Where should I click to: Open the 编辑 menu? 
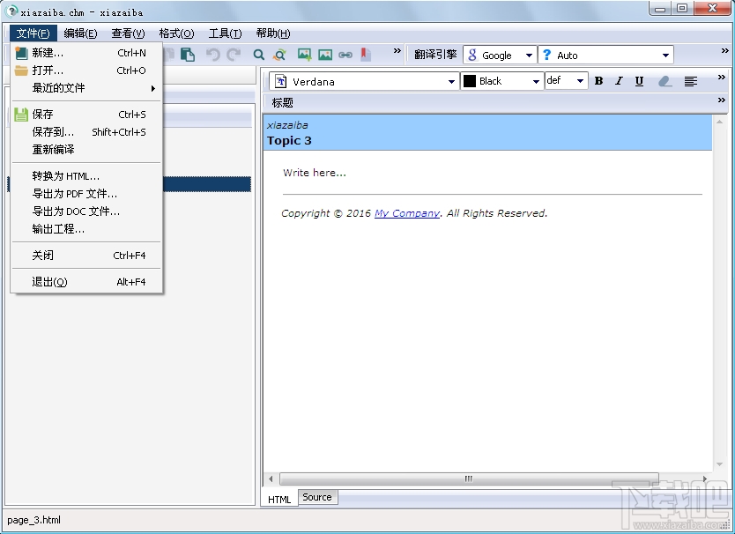click(81, 33)
